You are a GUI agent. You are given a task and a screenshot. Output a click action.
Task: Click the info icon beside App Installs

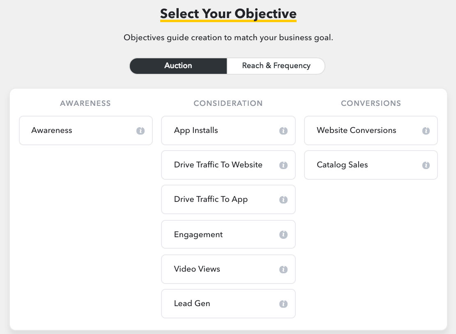(283, 131)
